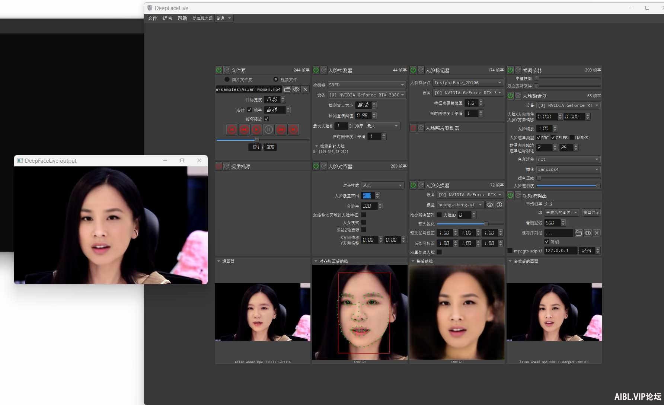Toggle power for 人脸交换器 module

pyautogui.click(x=413, y=185)
